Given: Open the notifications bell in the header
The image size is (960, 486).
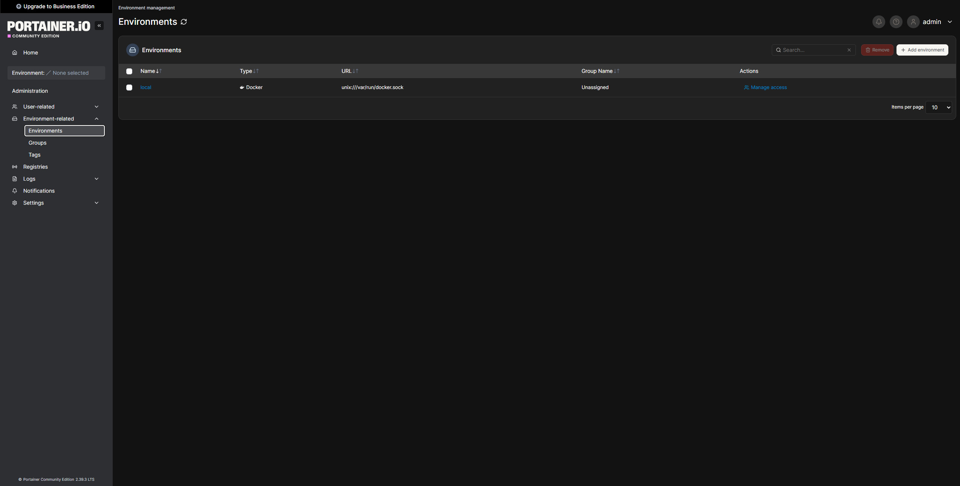Looking at the screenshot, I should pos(878,22).
